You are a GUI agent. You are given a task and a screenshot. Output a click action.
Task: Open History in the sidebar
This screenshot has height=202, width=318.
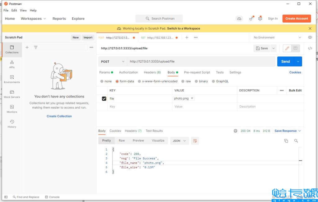(x=12, y=124)
